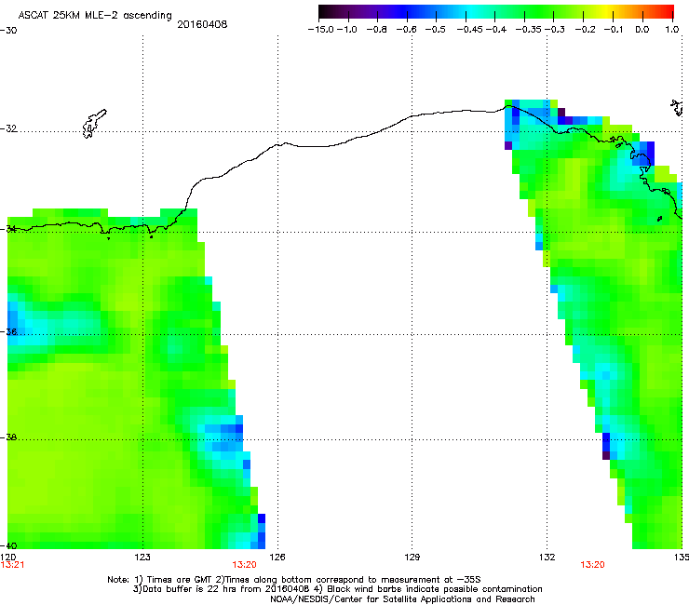Viewport: 689px width, 605px height.
Task: Click the -30 latitude label
Action: (x=8, y=31)
